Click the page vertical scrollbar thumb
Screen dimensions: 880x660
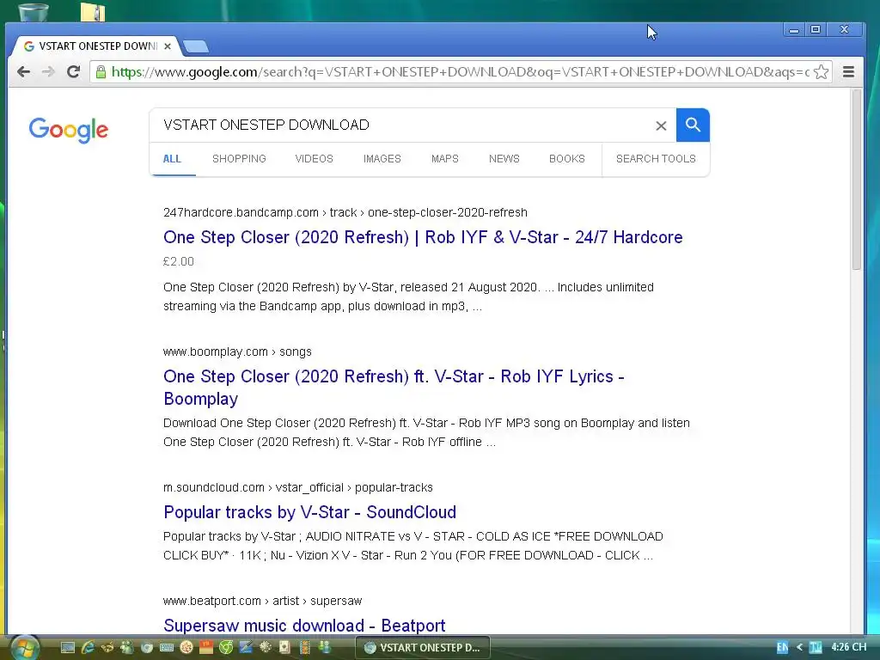[856, 180]
